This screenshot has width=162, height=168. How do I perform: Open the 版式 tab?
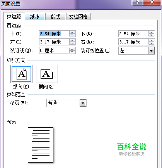[x=56, y=16]
